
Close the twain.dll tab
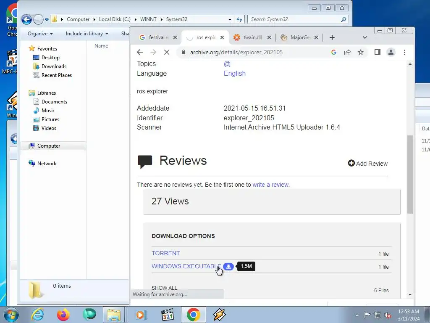coord(269,37)
